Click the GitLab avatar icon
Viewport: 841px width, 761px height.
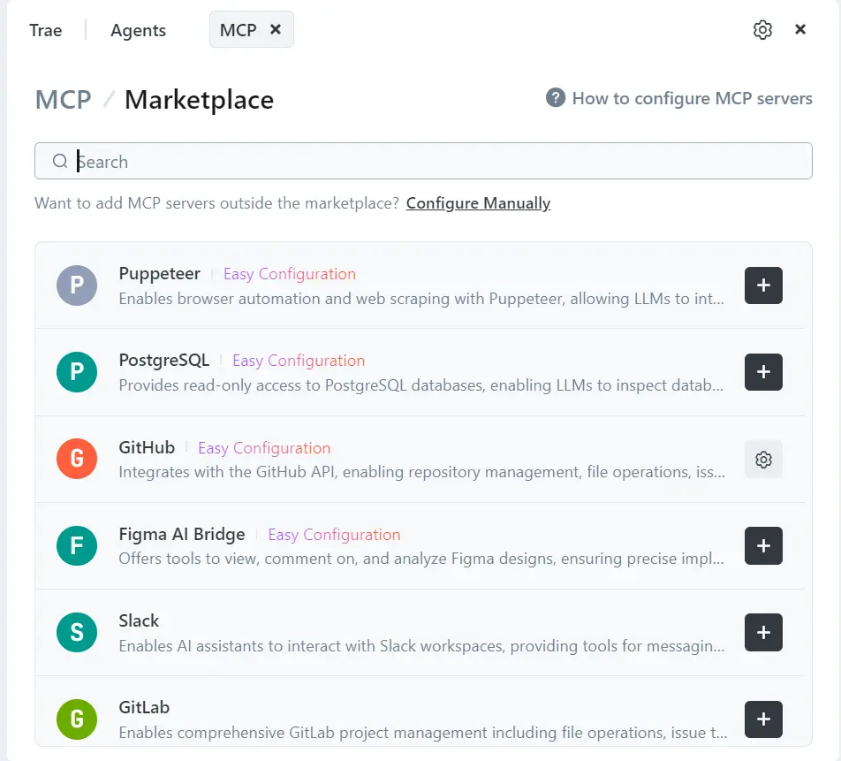click(x=77, y=719)
